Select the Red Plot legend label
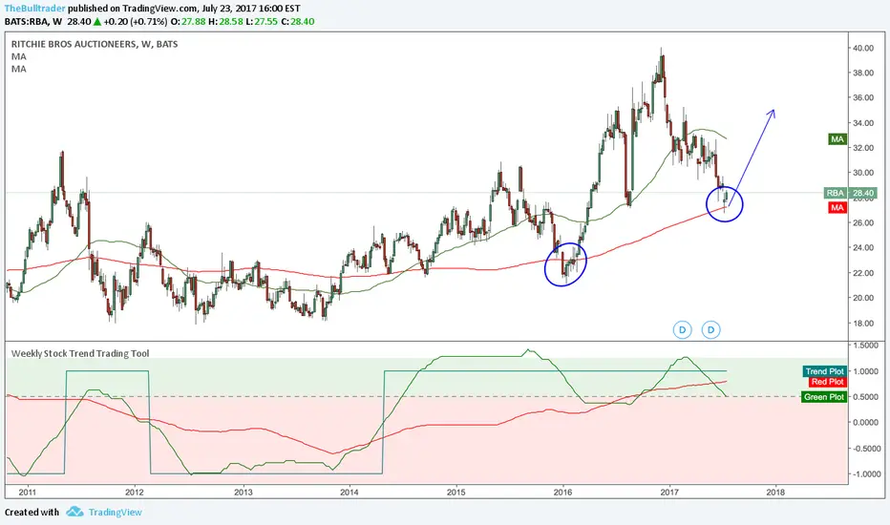Screen dimensions: 890x525 pos(828,382)
